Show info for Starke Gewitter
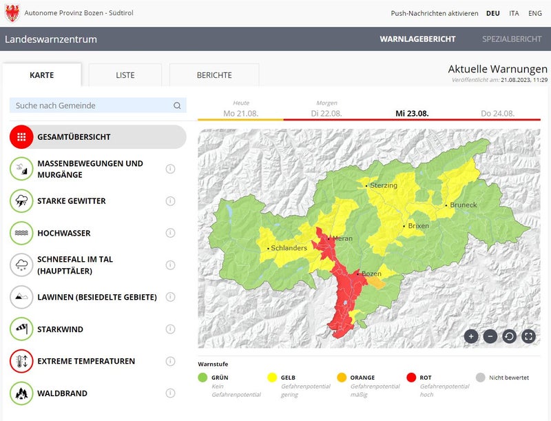The image size is (551, 421). coord(171,201)
